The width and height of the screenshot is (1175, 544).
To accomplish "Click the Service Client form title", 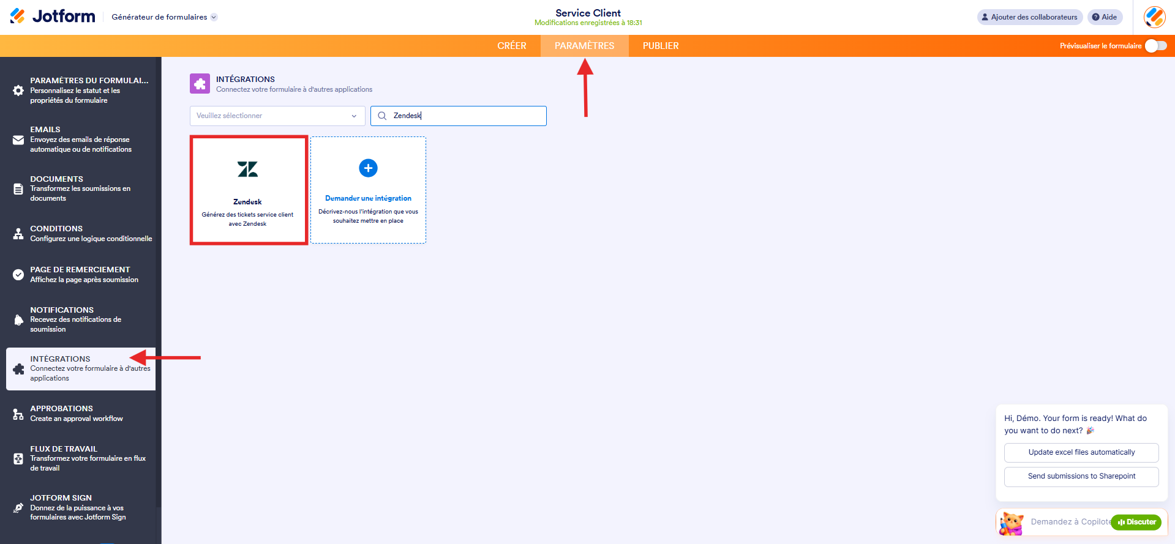I will pyautogui.click(x=588, y=13).
